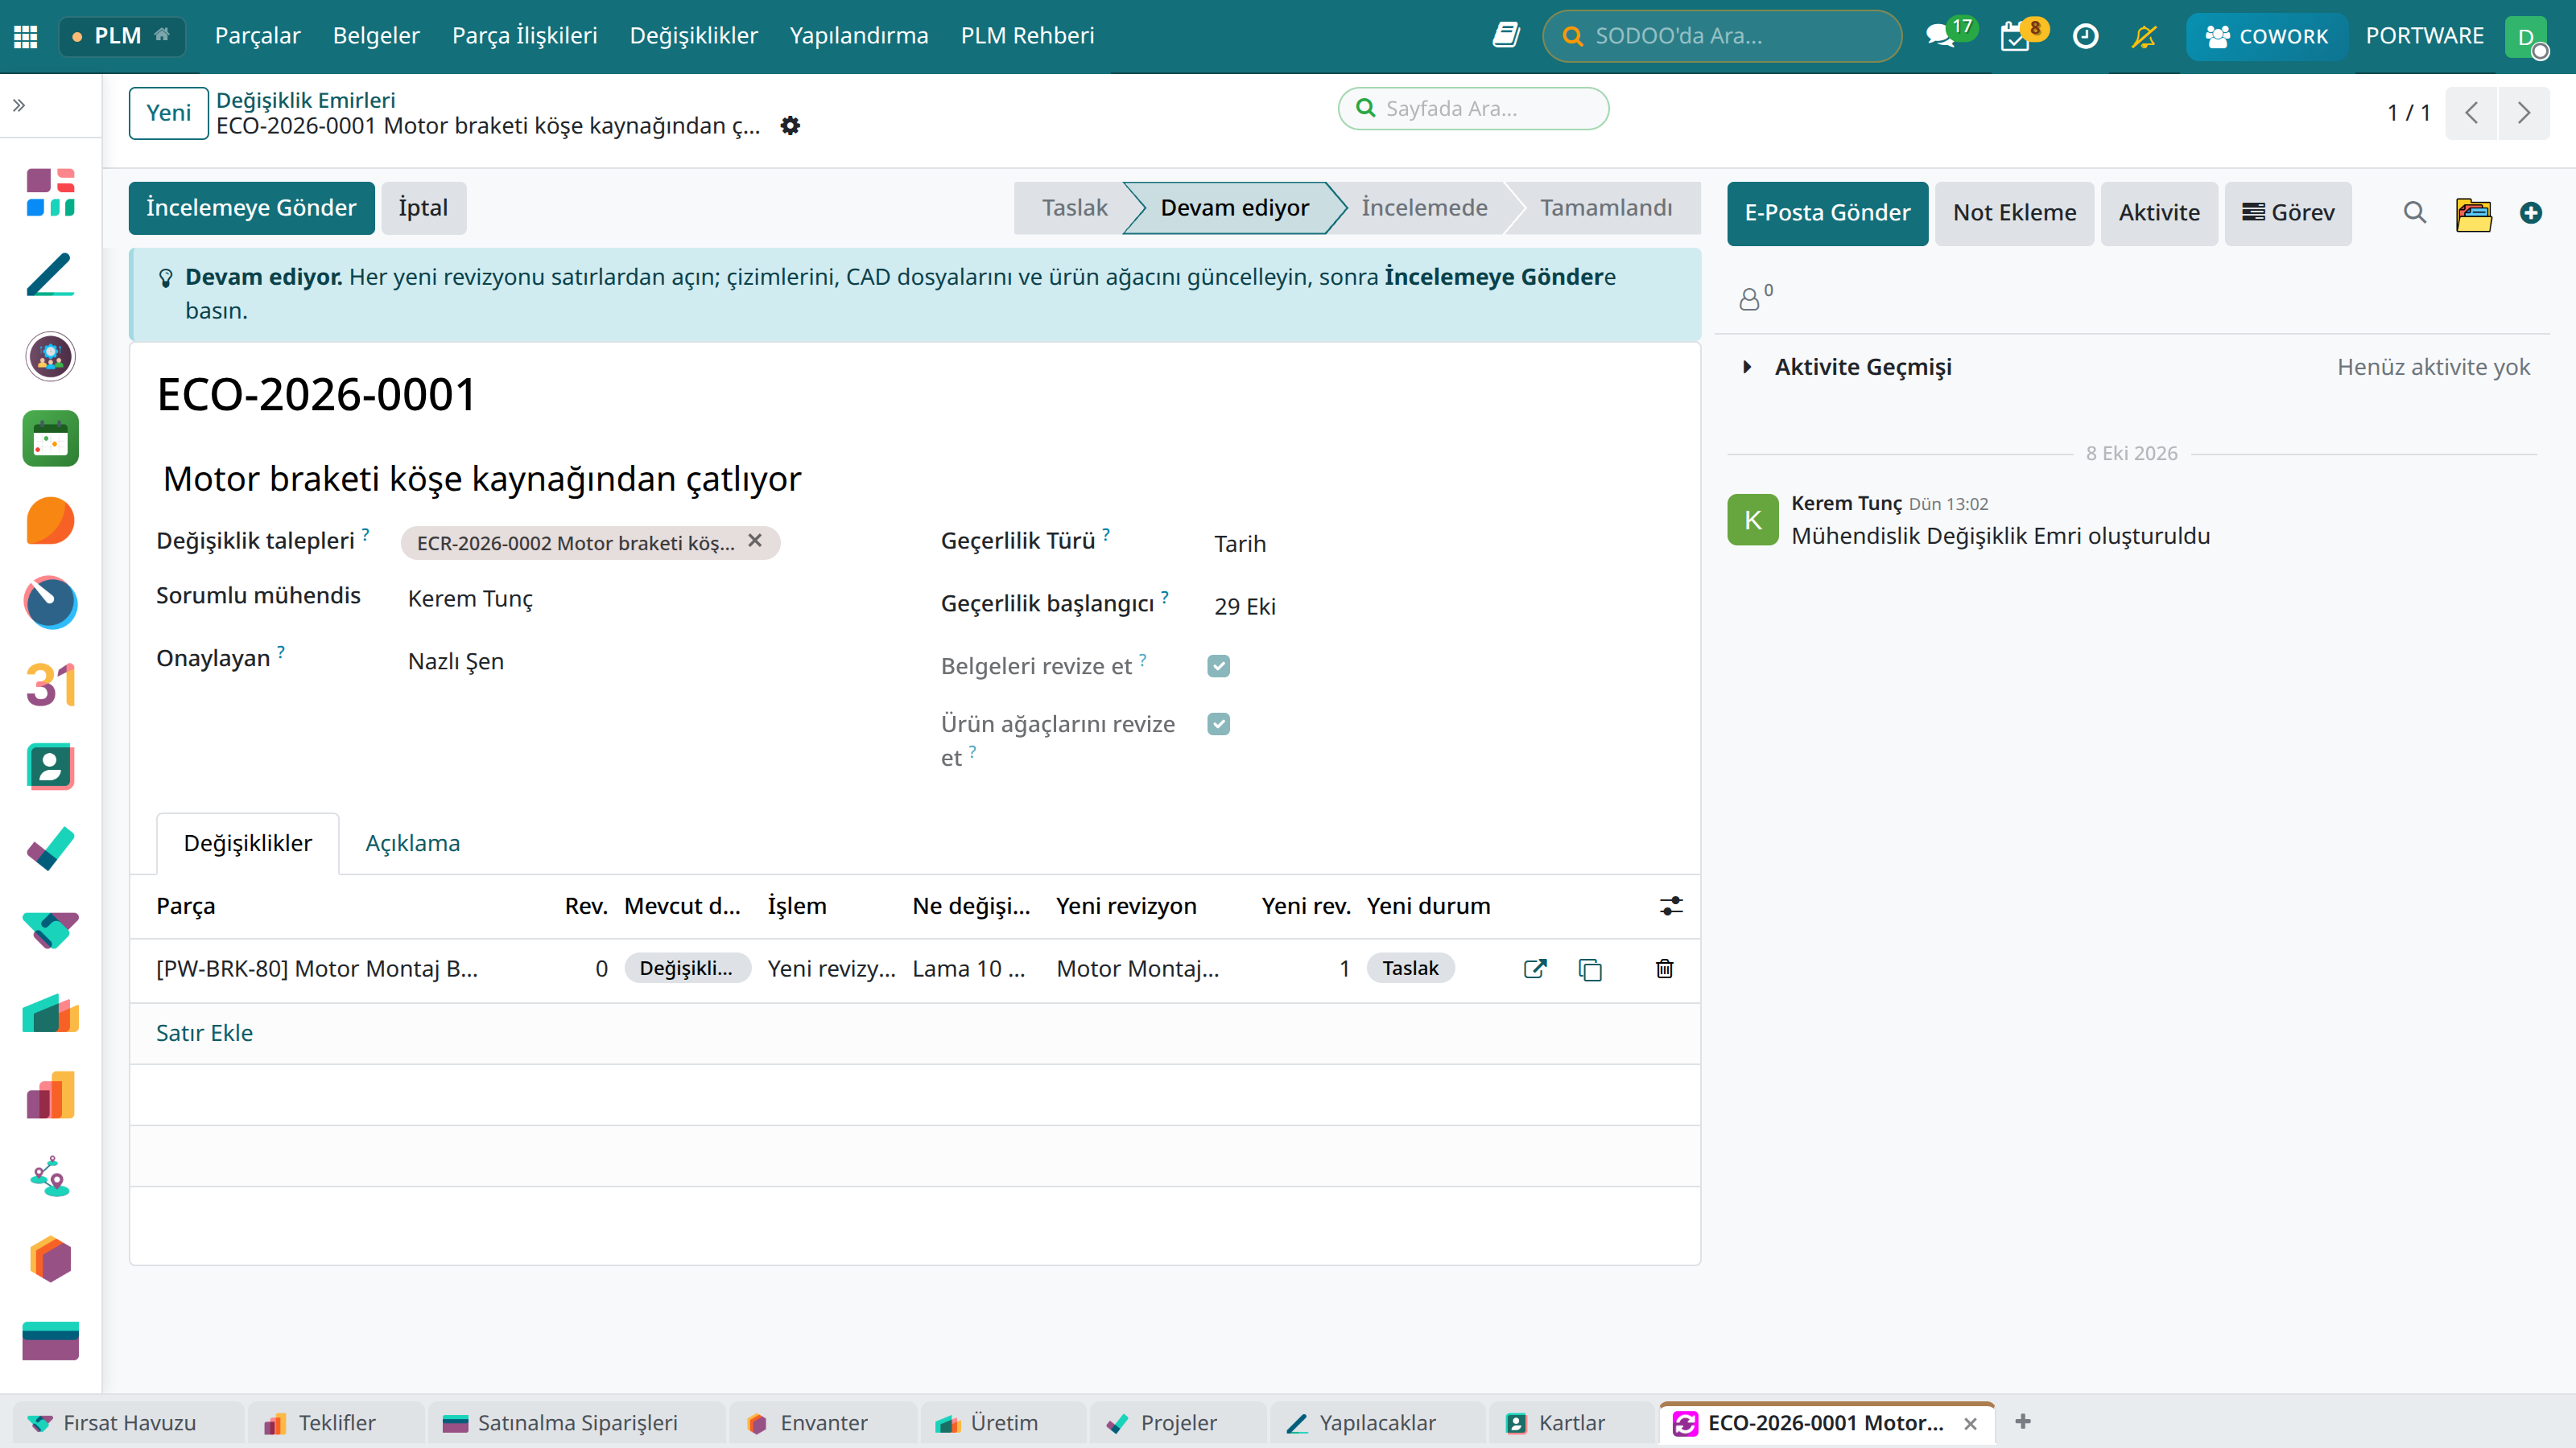Open the attachments folder icon in chatter
This screenshot has width=2576, height=1448.
click(x=2474, y=213)
